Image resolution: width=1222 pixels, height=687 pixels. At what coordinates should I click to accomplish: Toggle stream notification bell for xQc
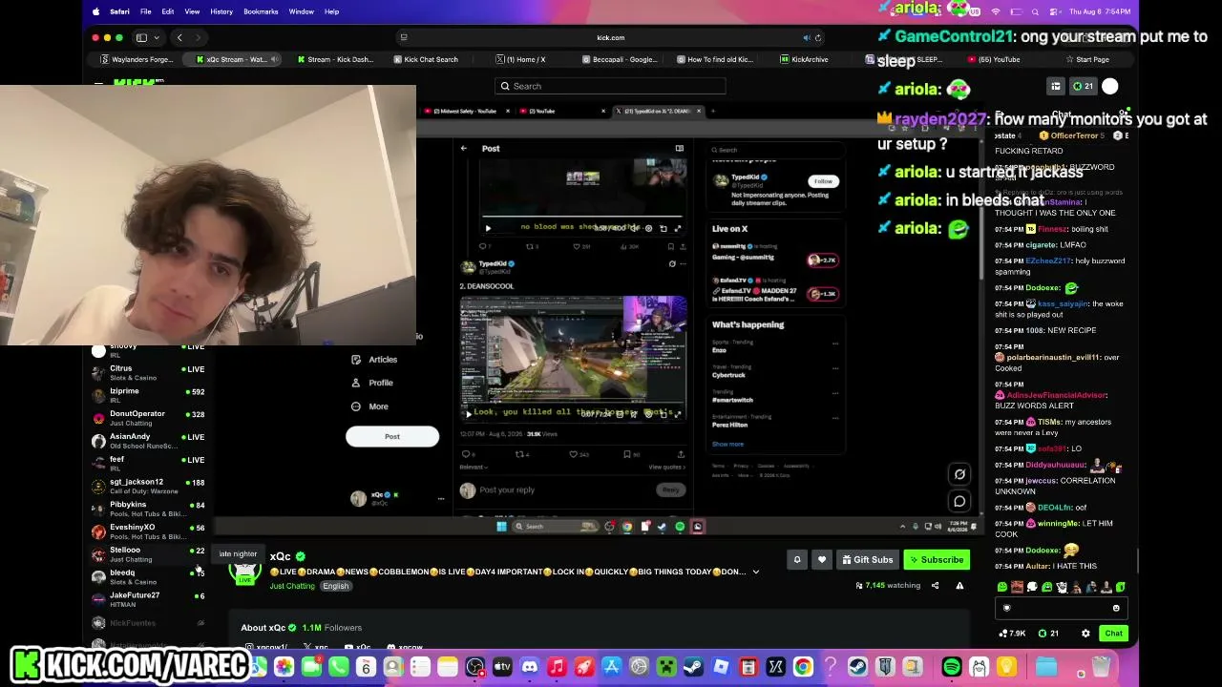point(797,560)
